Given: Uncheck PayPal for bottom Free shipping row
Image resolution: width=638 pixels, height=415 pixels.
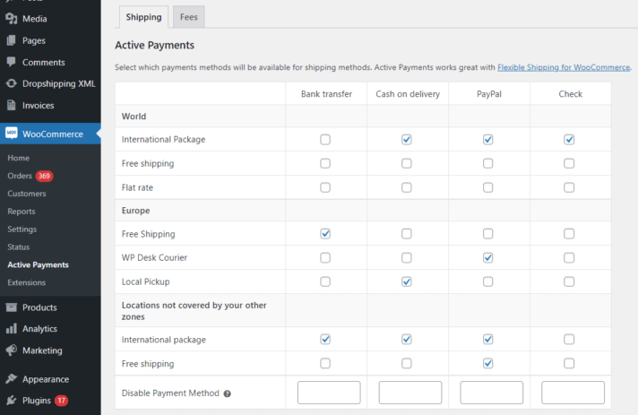Looking at the screenshot, I should (487, 363).
